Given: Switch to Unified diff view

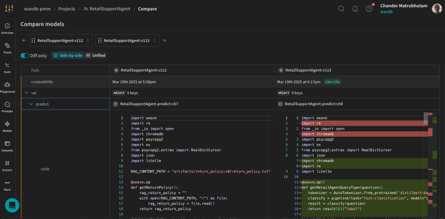Looking at the screenshot, I should coord(96,56).
